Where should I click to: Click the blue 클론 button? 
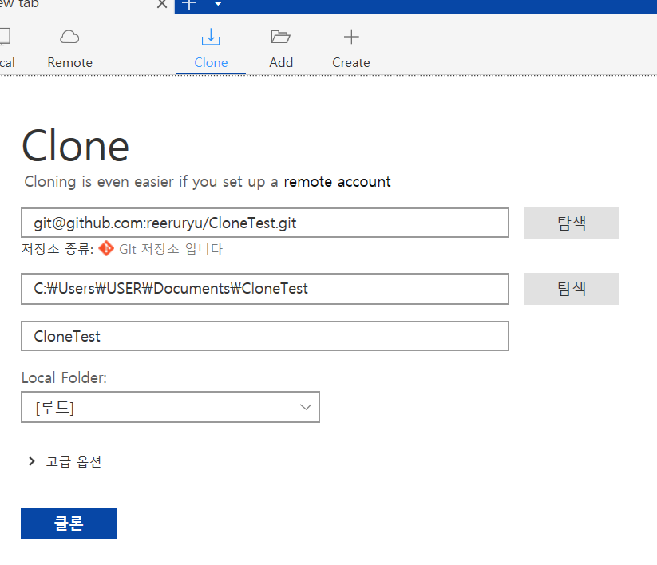pyautogui.click(x=69, y=524)
